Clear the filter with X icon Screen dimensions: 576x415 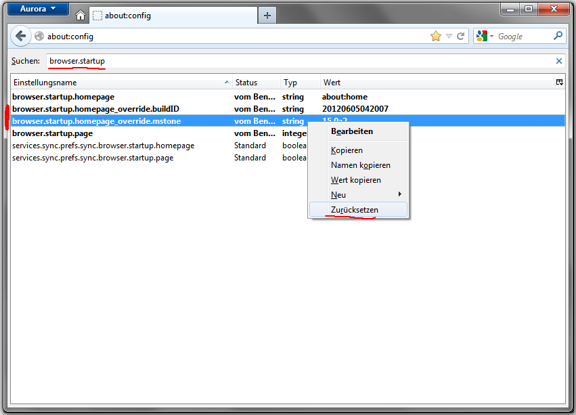pos(558,61)
